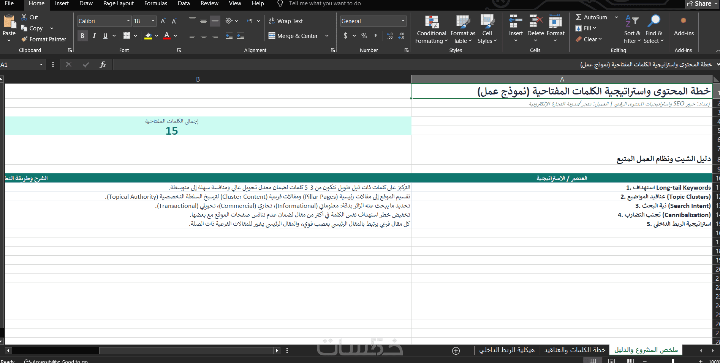Switch to the Page Layout ribbon tab
The height and width of the screenshot is (363, 720).
tap(119, 3)
